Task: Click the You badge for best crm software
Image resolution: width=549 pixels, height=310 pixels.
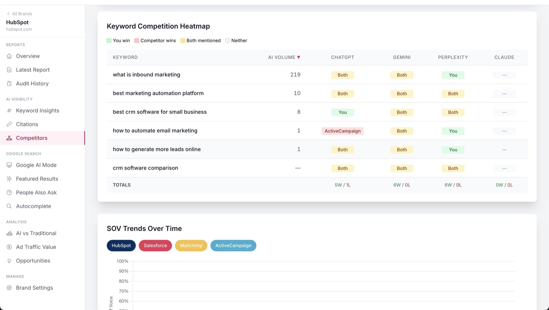Action: (x=343, y=112)
